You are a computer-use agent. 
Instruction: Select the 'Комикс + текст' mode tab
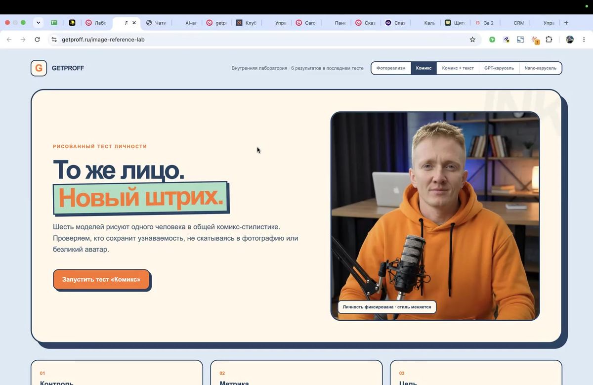coord(458,68)
